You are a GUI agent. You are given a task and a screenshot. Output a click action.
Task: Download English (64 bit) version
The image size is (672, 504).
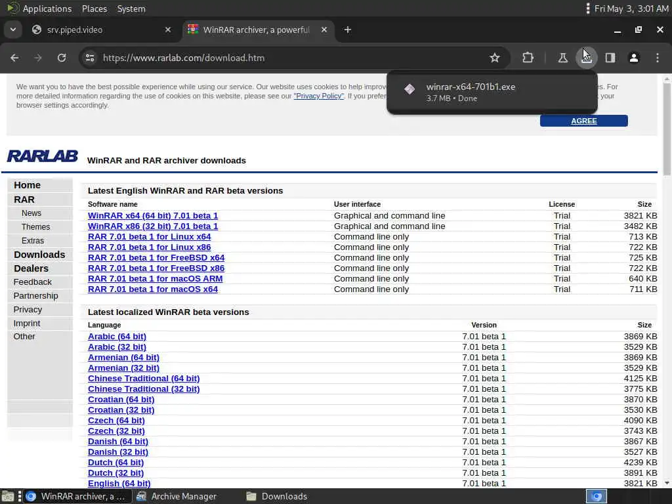pos(119,484)
